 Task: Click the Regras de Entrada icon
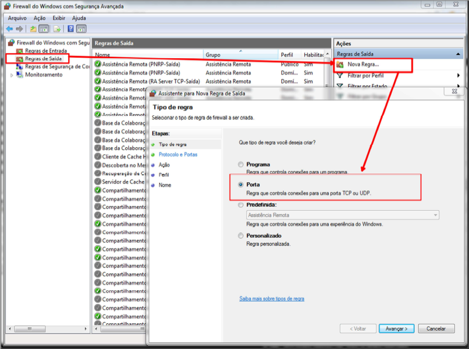(x=19, y=51)
